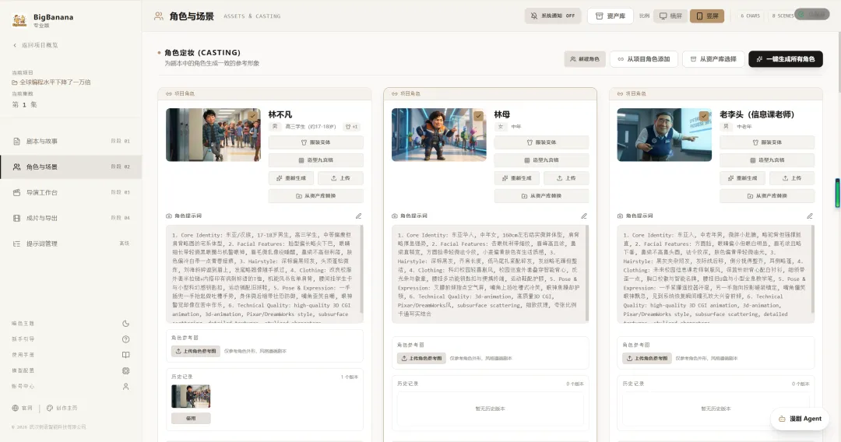Open the 剧本与故事 sidebar section
Viewport: 841px width, 442px height.
(71, 142)
